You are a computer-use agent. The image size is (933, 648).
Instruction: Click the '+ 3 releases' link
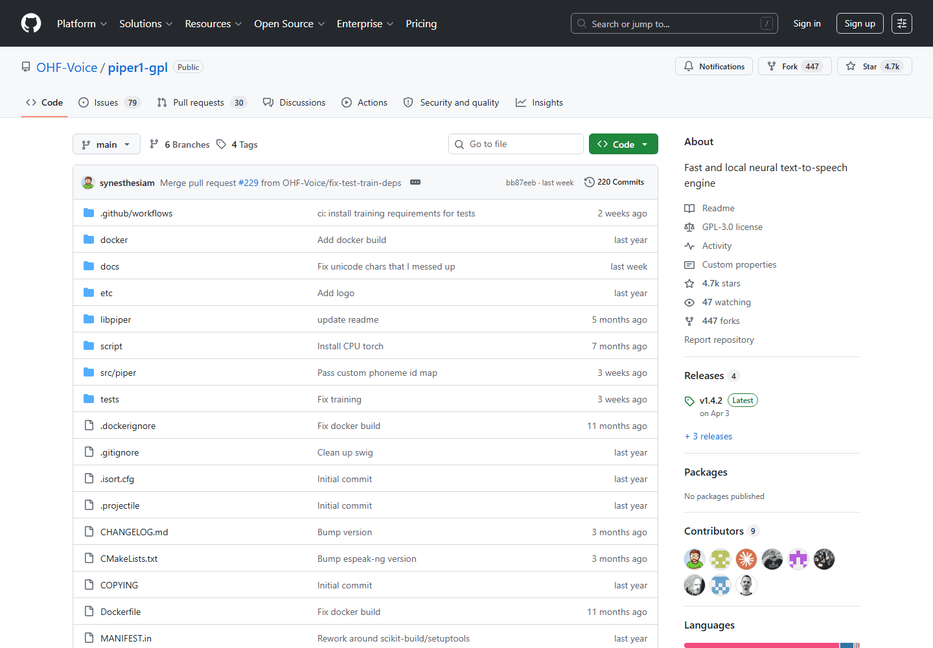point(708,436)
